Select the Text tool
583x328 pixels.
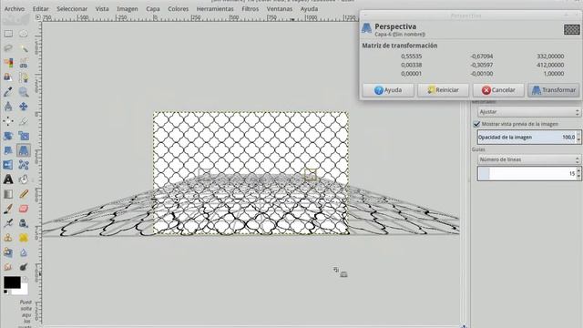click(x=8, y=179)
